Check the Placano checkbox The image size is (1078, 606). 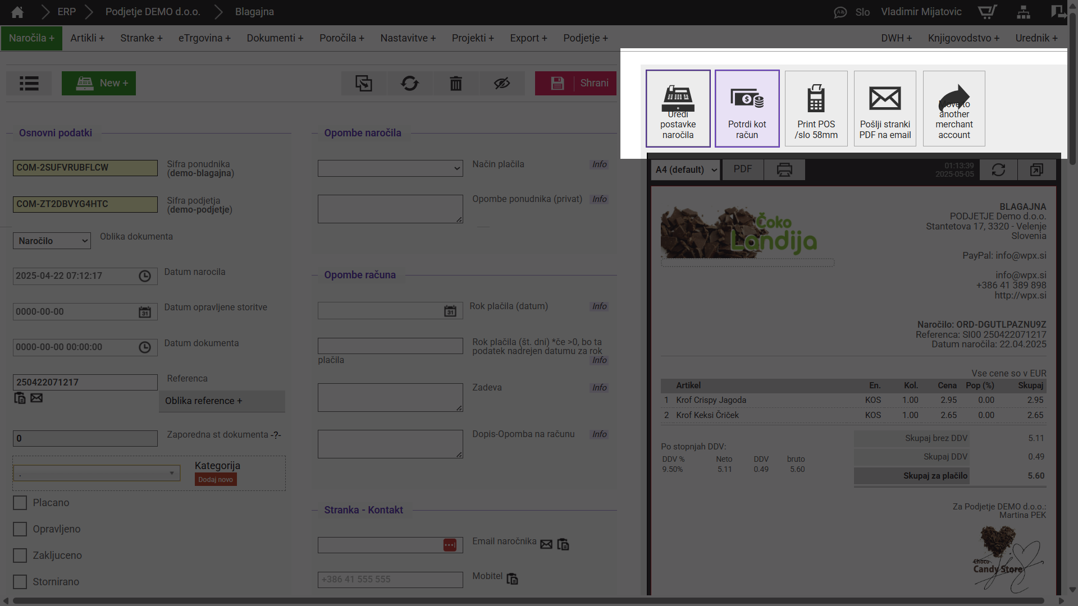pos(20,503)
